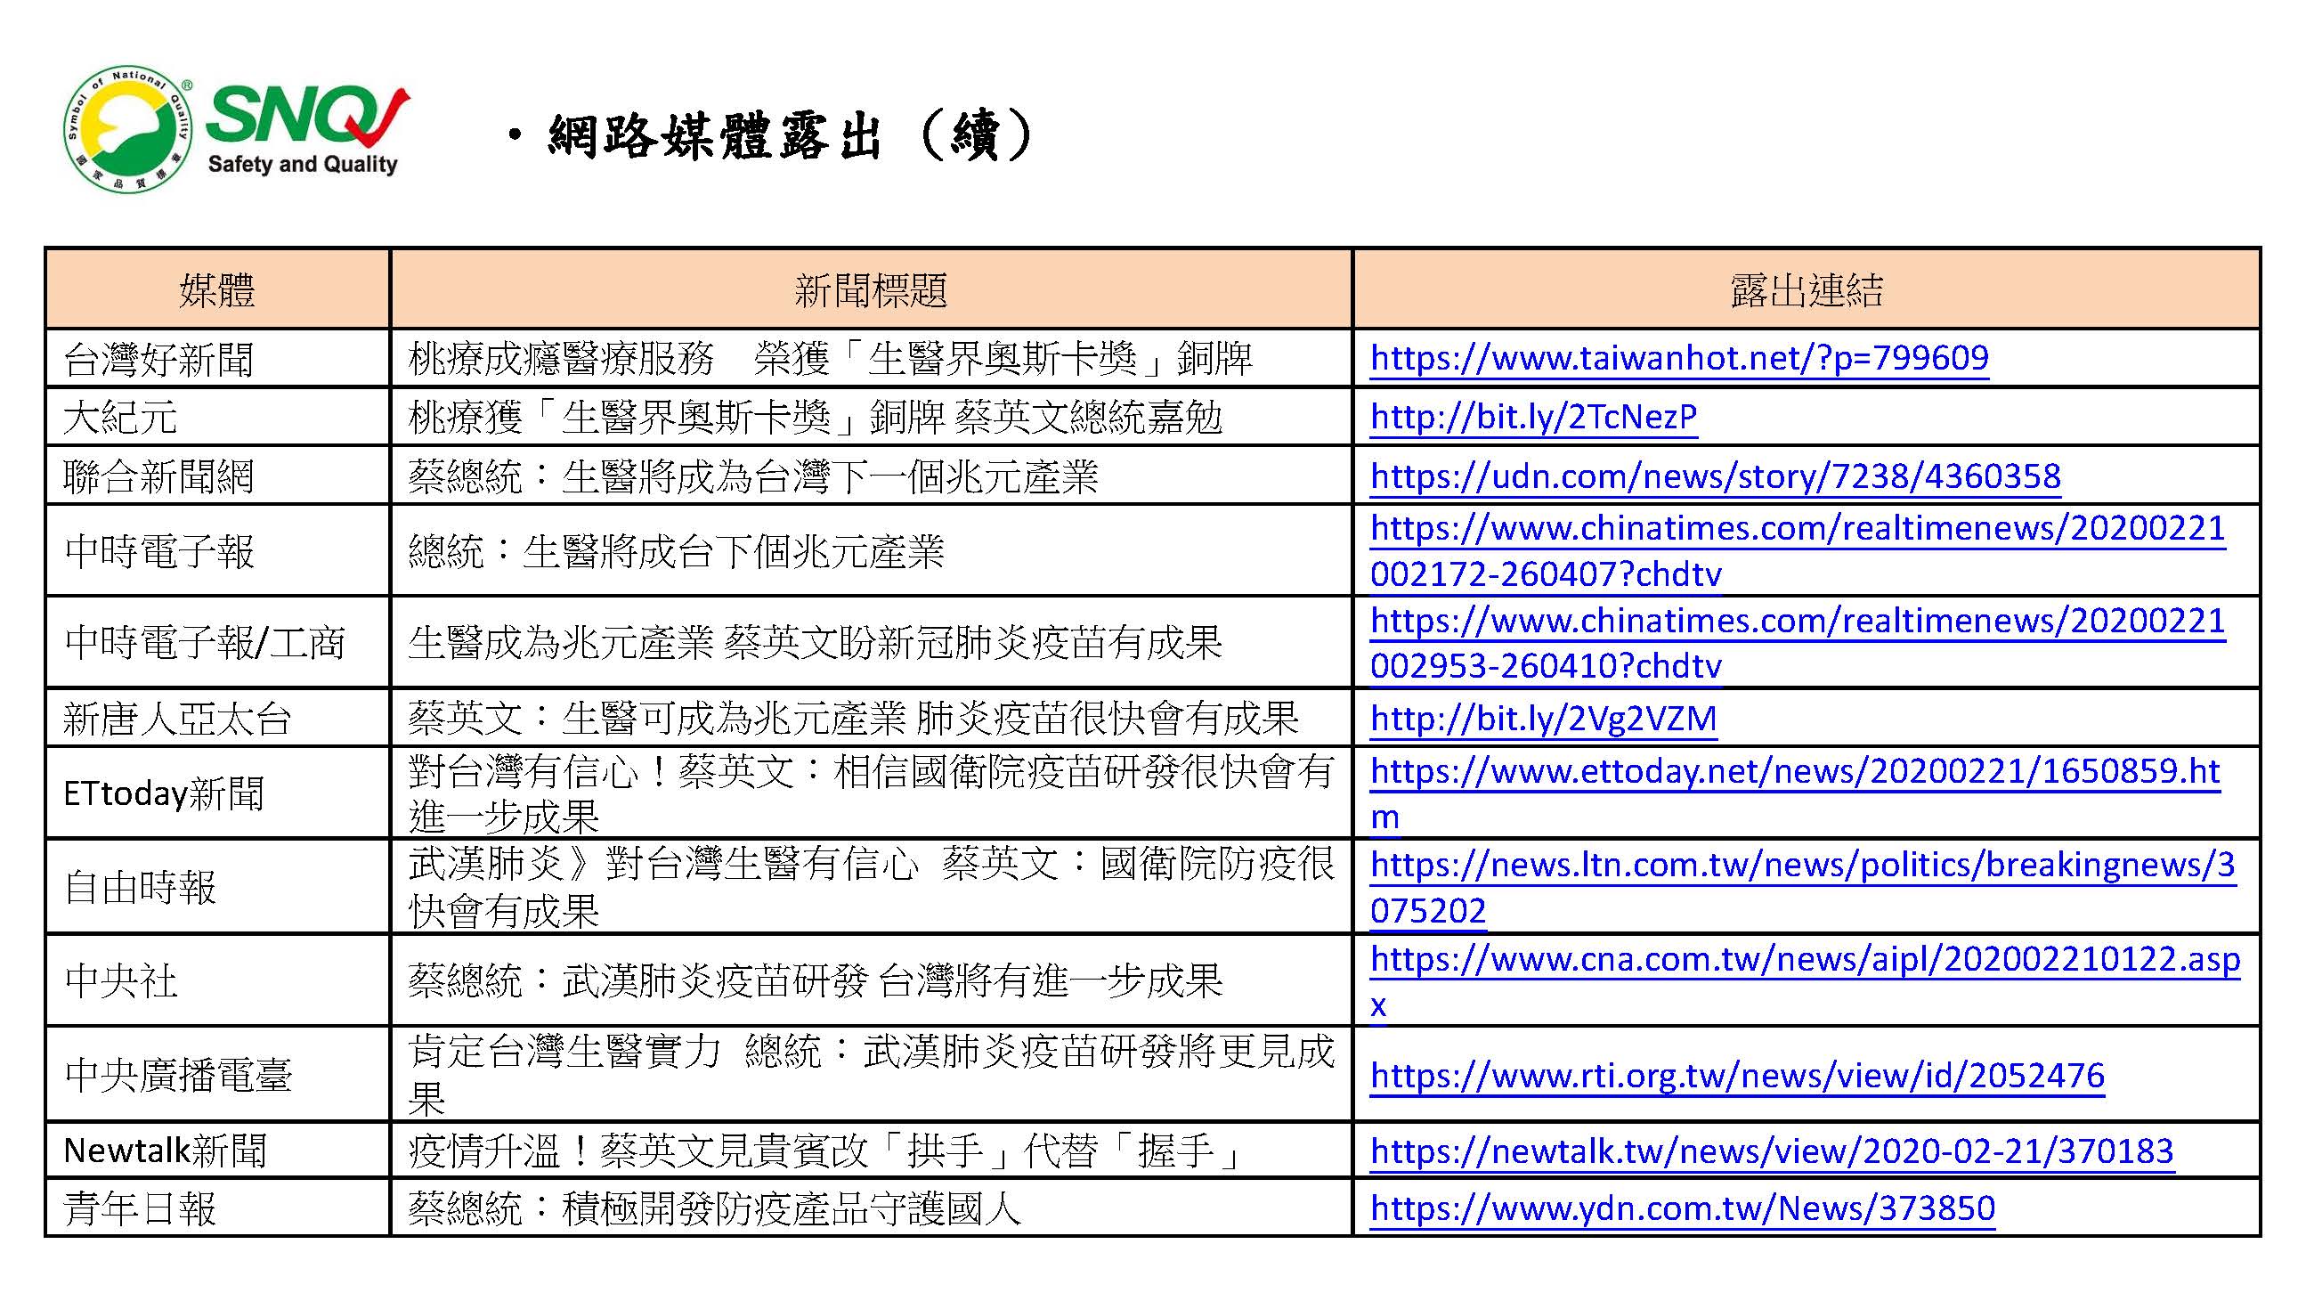Select the ETtoday新聞 media cell
This screenshot has width=2306, height=1293.
pos(217,793)
